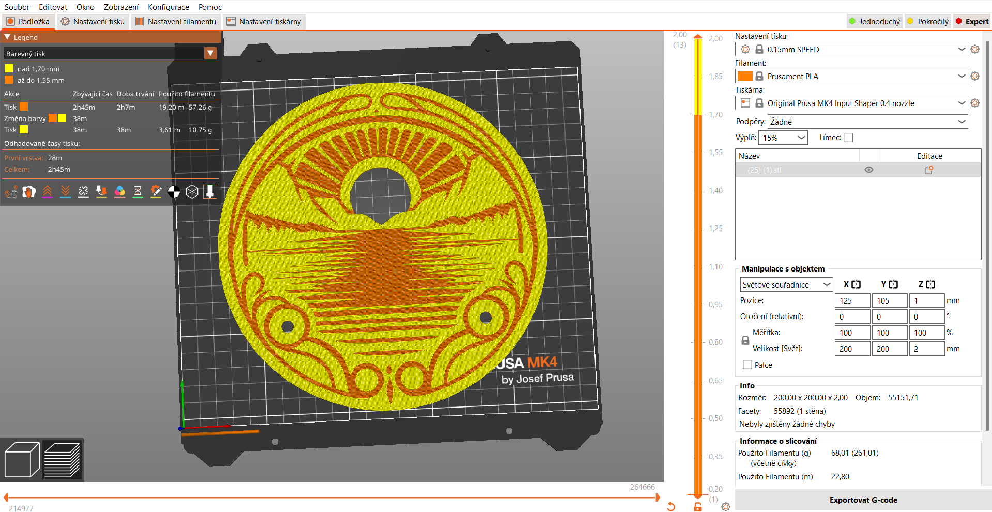Enable the Límec brim checkbox
Screen dimensions: 992x512
coord(848,138)
